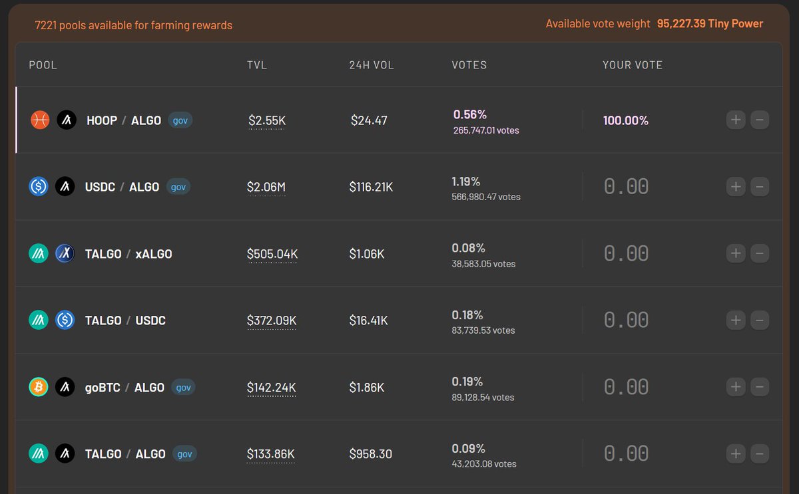Open the HOOP / ALGO pool link
799x494 pixels.
pos(124,120)
